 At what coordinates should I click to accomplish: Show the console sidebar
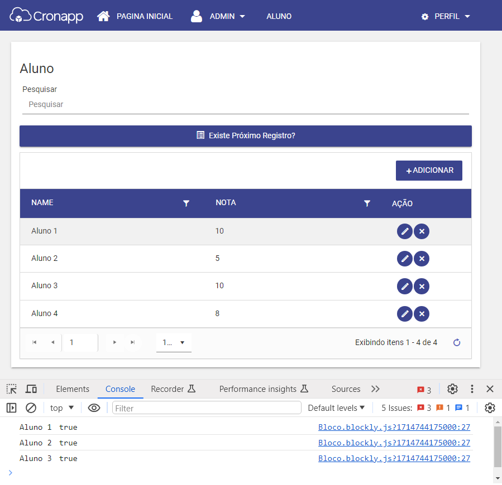[12, 408]
